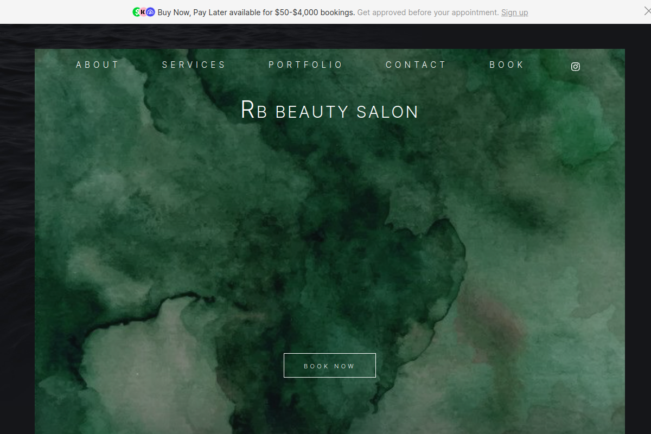This screenshot has width=651, height=434.
Task: Click the 'Get approved before your appointment' text
Action: click(428, 12)
